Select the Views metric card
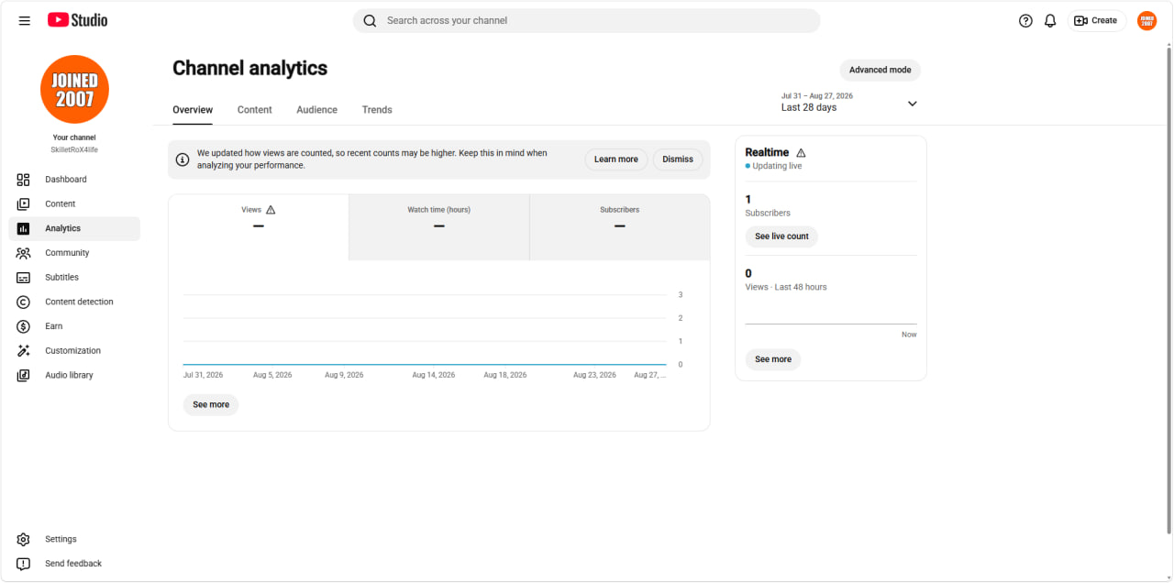Image resolution: width=1174 pixels, height=583 pixels. [259, 227]
